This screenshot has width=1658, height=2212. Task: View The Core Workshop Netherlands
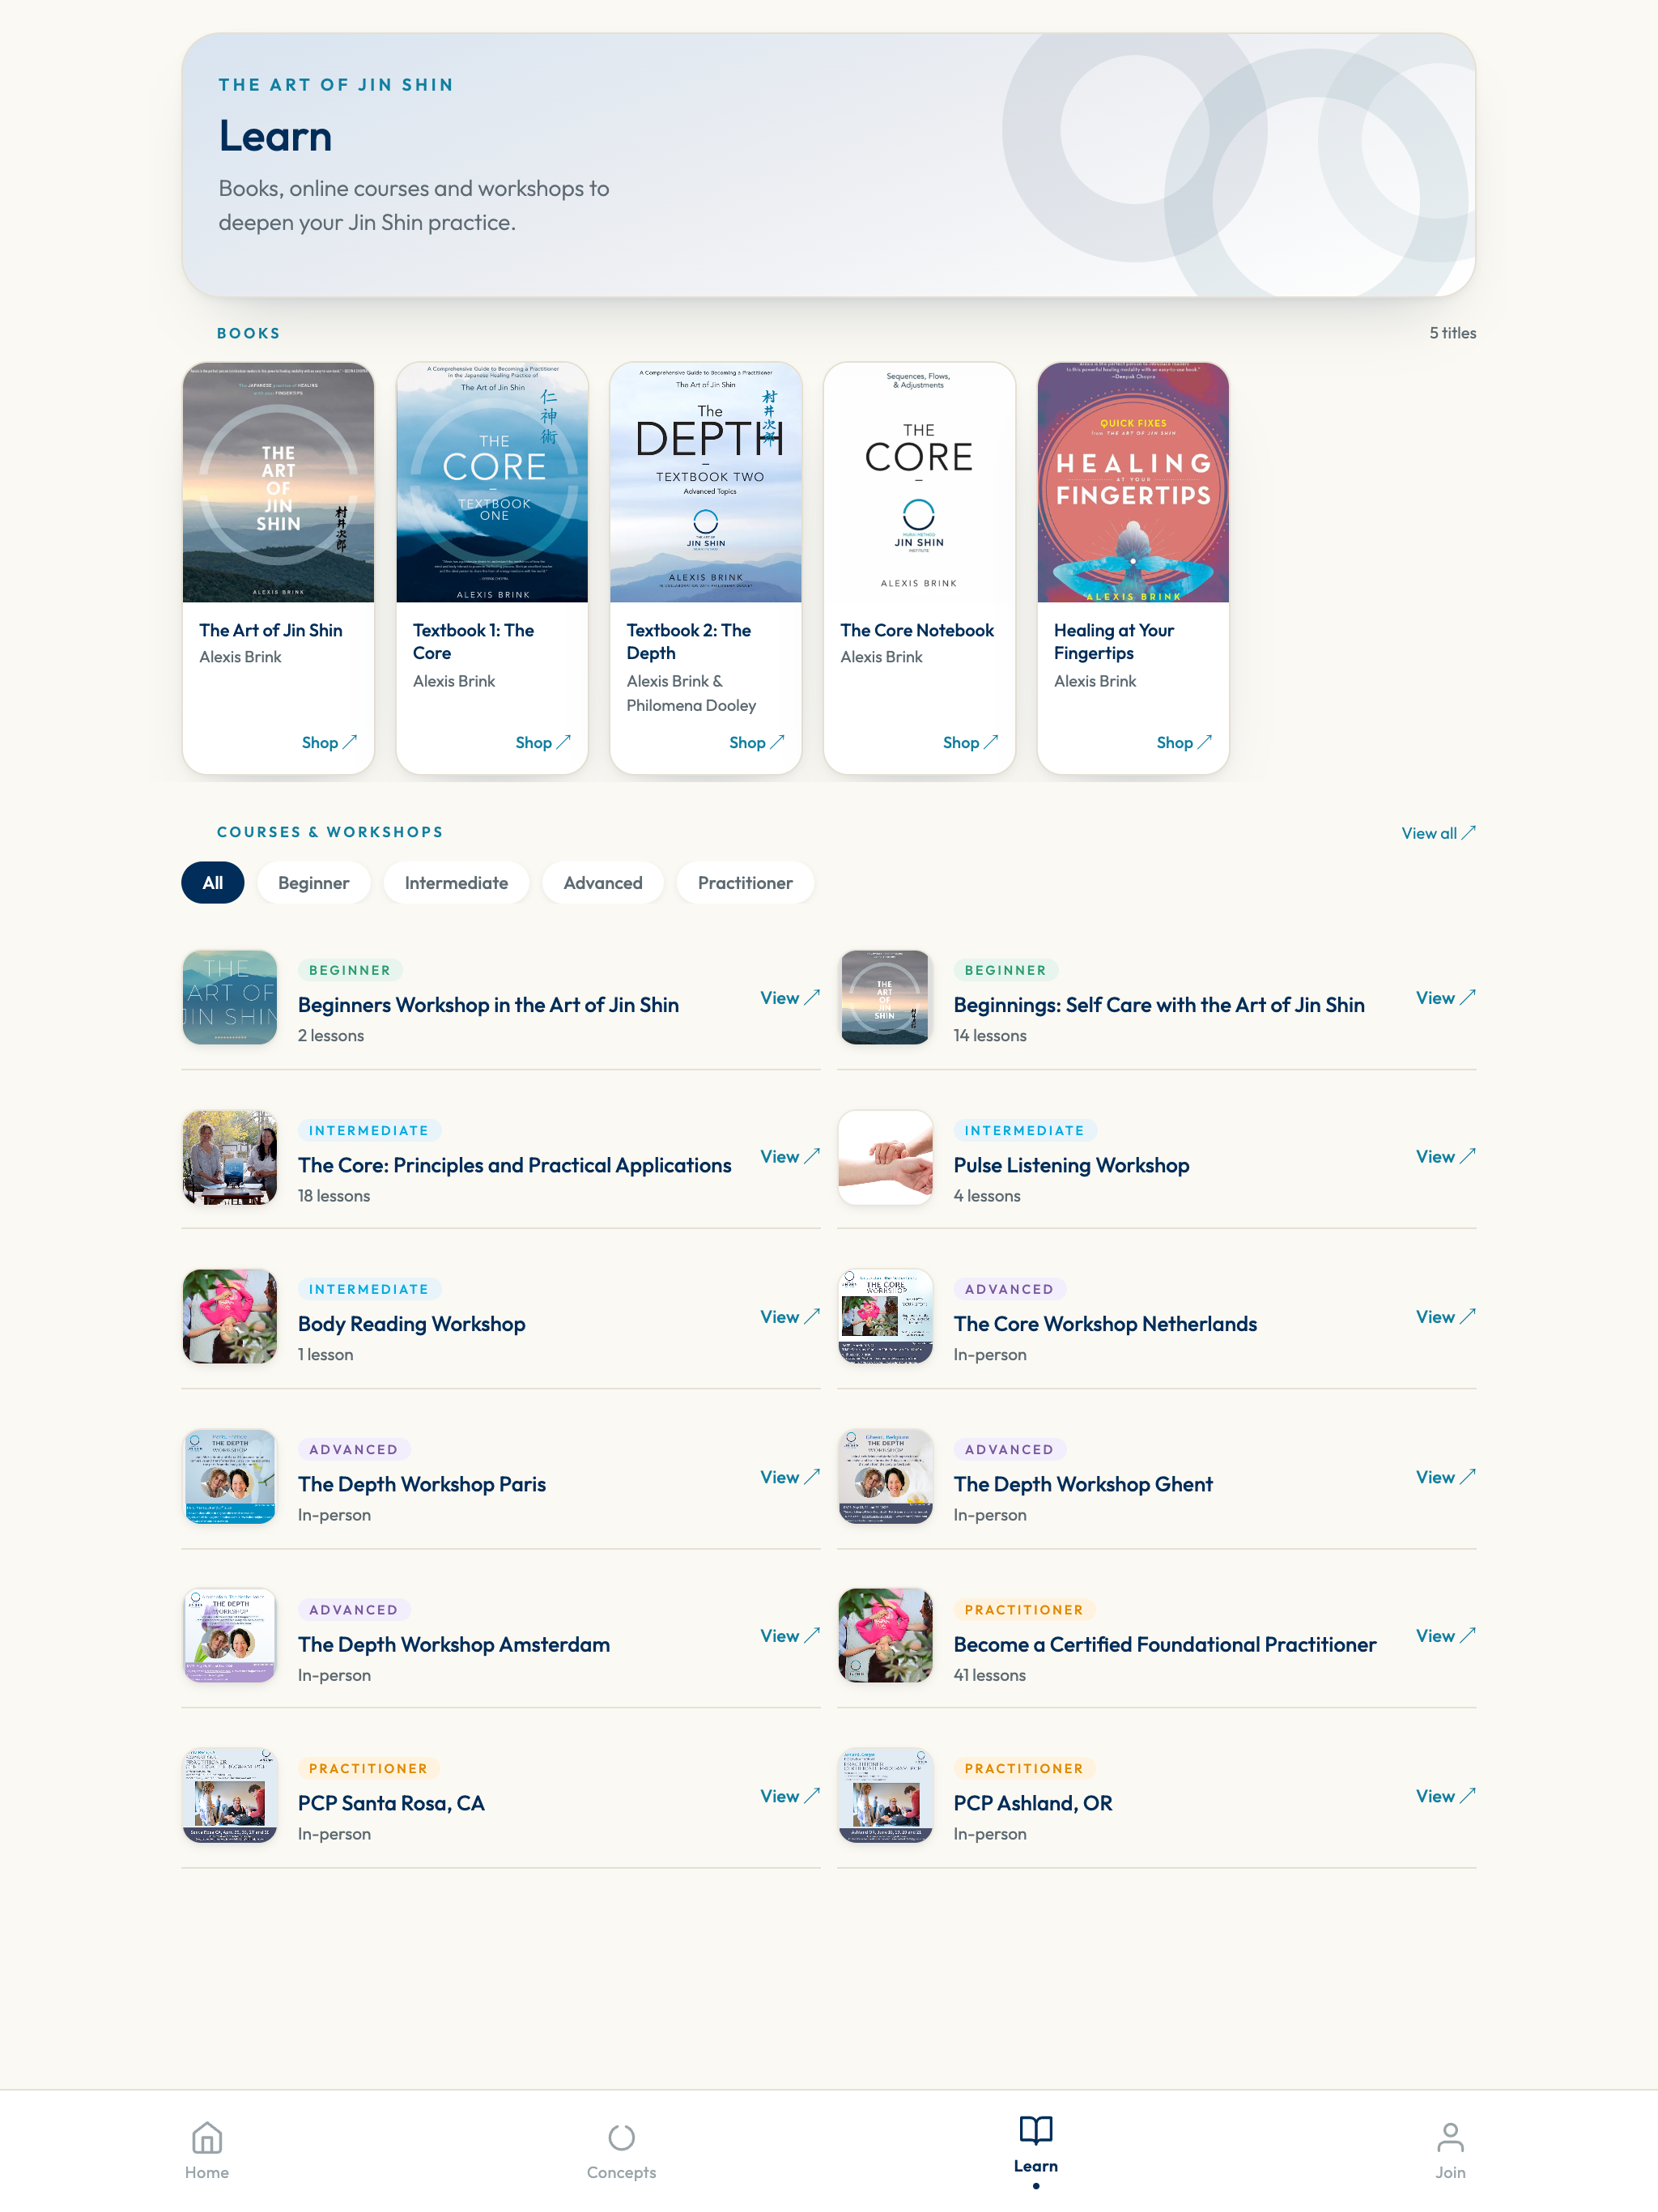[1445, 1317]
